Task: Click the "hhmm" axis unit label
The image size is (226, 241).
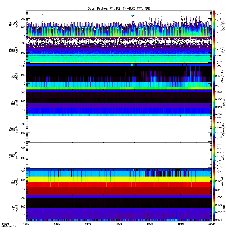Action: tap(5, 224)
